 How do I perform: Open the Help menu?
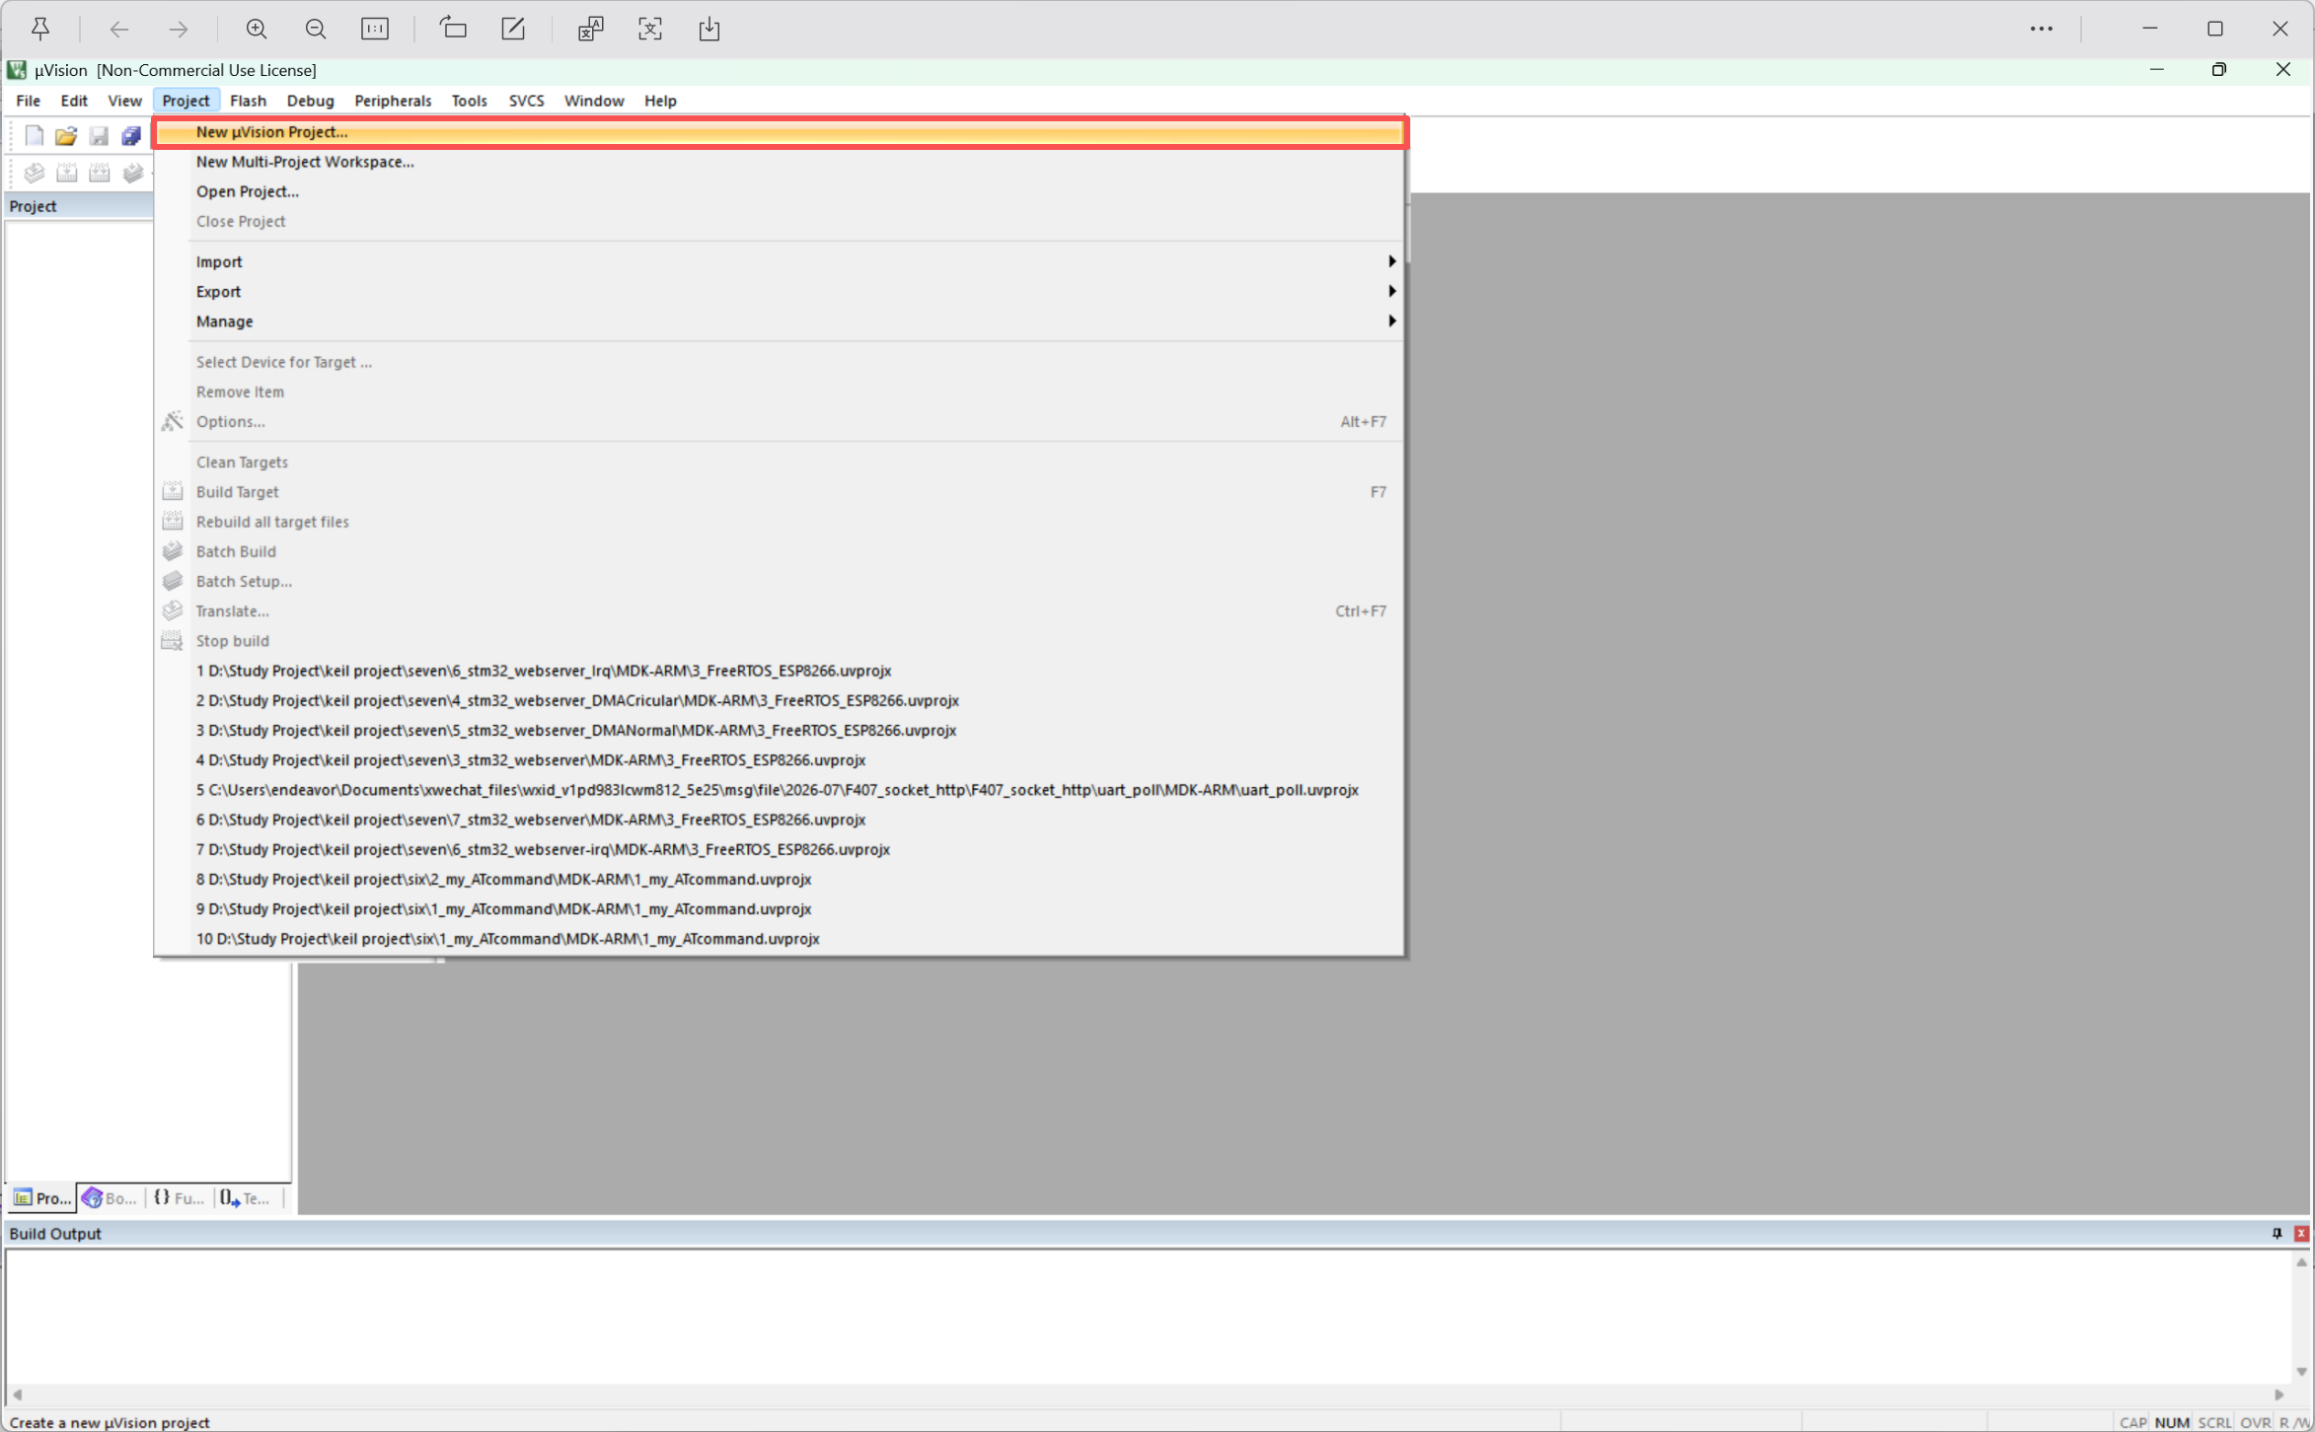pyautogui.click(x=660, y=101)
